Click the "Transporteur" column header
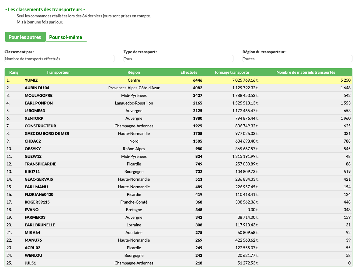The image size is (357, 273). pyautogui.click(x=58, y=73)
